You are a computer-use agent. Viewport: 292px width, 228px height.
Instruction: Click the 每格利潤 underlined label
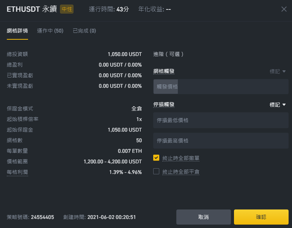[x=17, y=172]
